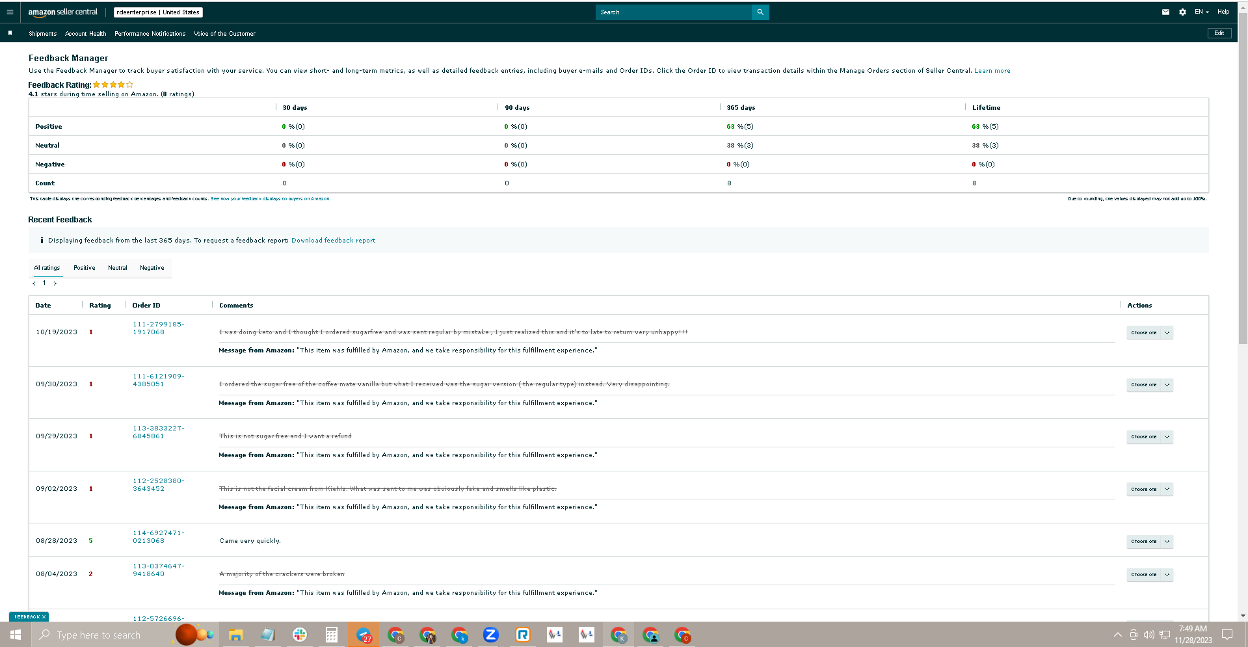The width and height of the screenshot is (1248, 647).
Task: Open Zoom from the taskbar
Action: point(491,635)
